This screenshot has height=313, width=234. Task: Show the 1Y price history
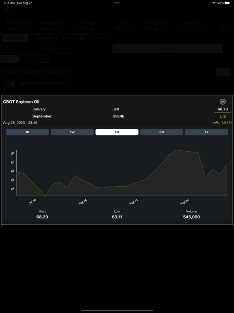[206, 132]
